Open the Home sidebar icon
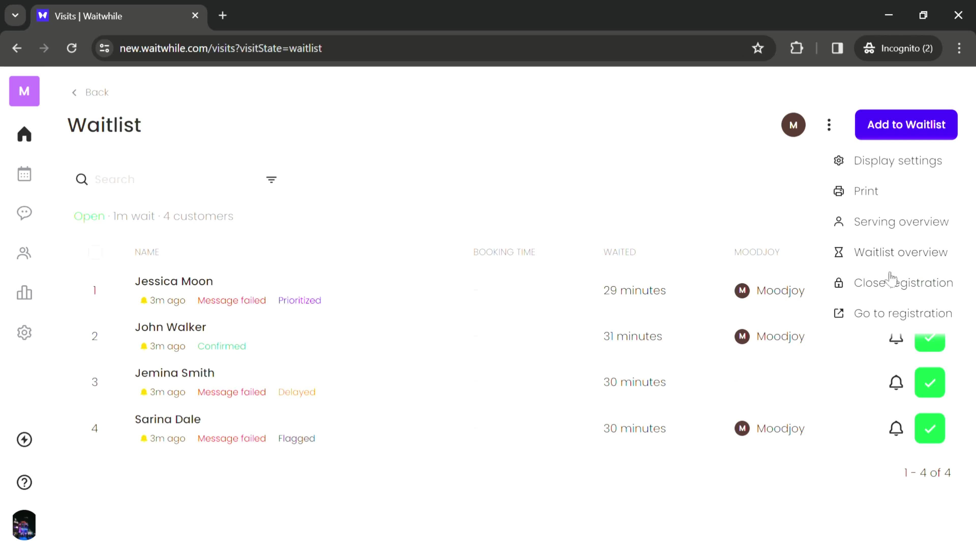This screenshot has width=976, height=549. click(x=24, y=134)
